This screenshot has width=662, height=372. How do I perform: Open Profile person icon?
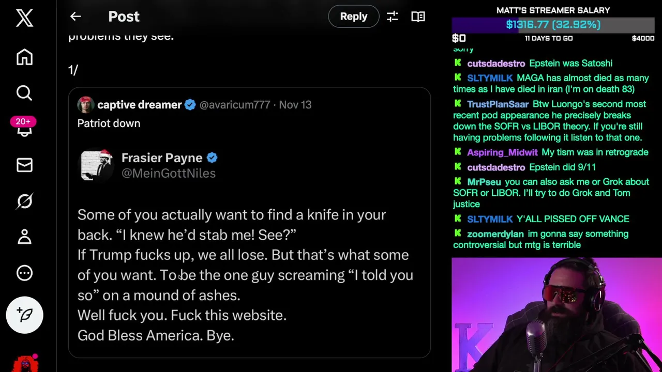click(24, 237)
